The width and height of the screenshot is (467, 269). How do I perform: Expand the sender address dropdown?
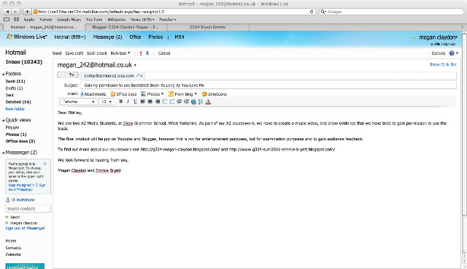click(135, 65)
